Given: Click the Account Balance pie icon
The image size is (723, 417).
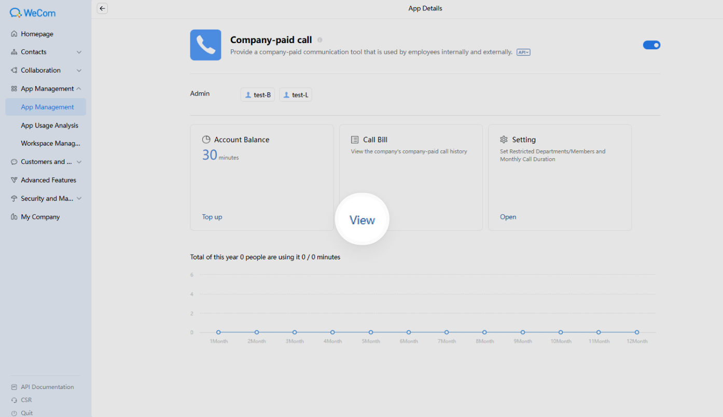Looking at the screenshot, I should coord(206,140).
